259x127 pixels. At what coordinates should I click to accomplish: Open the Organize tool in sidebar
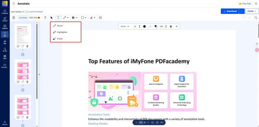coord(5,27)
